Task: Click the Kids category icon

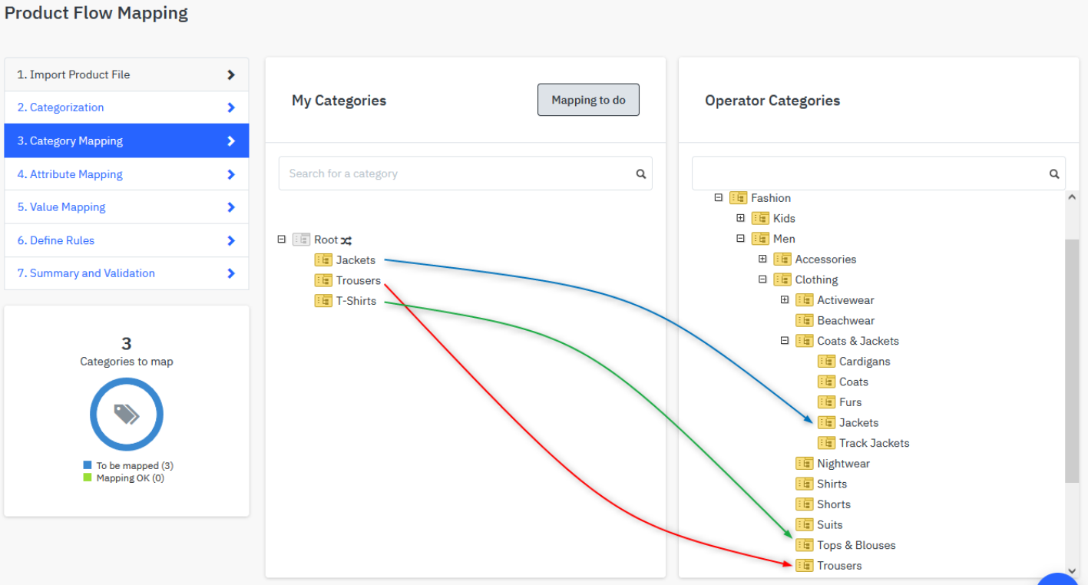Action: 760,218
